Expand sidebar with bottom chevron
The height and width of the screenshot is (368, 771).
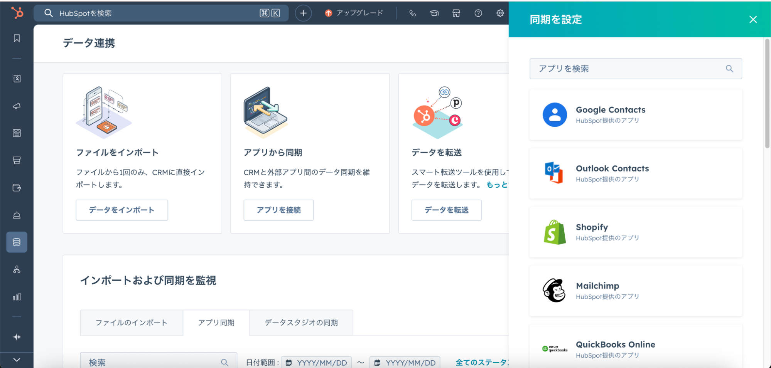click(x=17, y=360)
